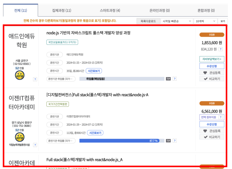
Task: Click the help icon beside 직업능력개발훈련시설
Action: (x=35, y=145)
